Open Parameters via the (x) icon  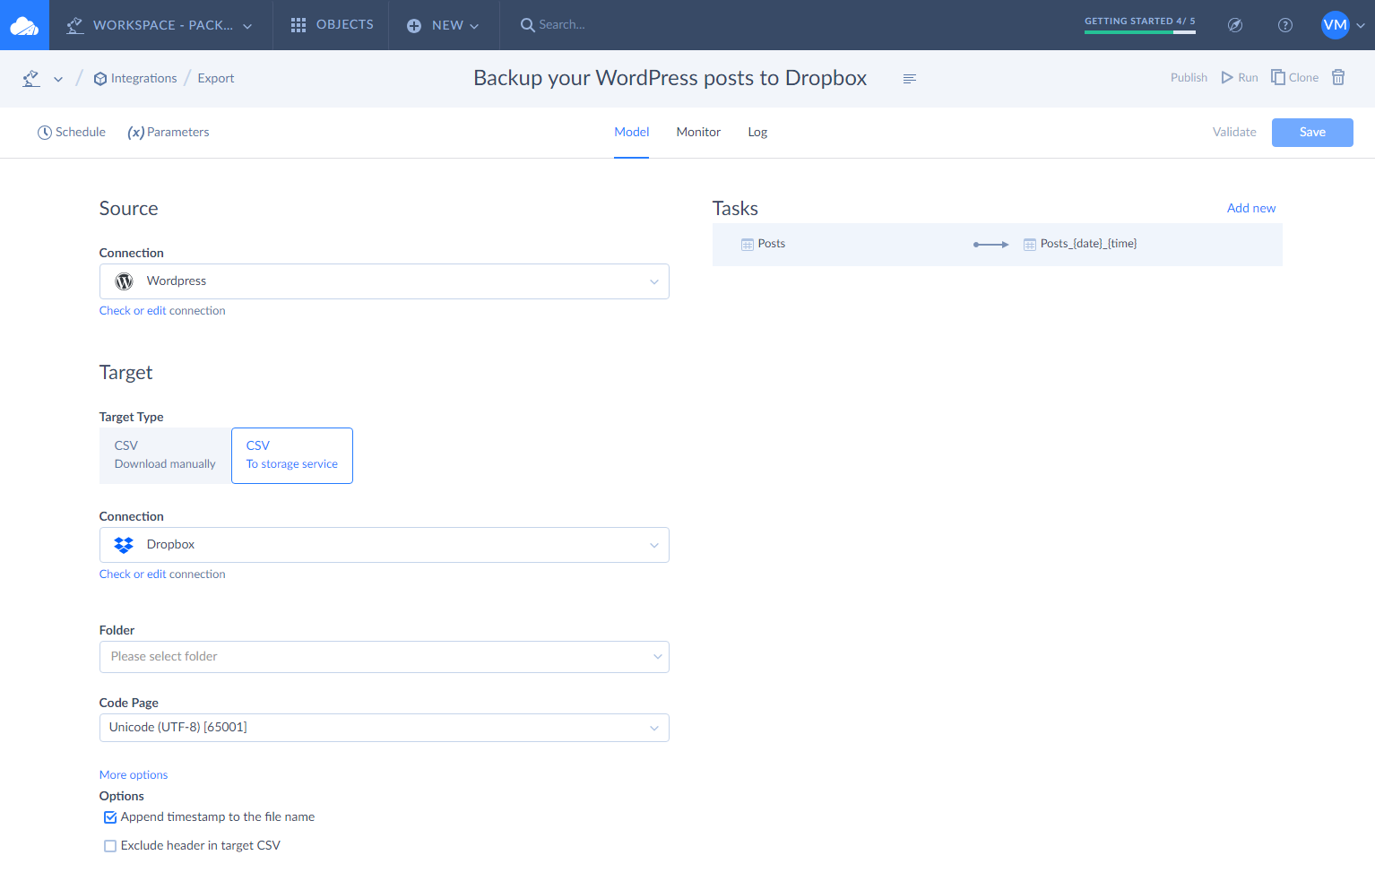(x=136, y=132)
